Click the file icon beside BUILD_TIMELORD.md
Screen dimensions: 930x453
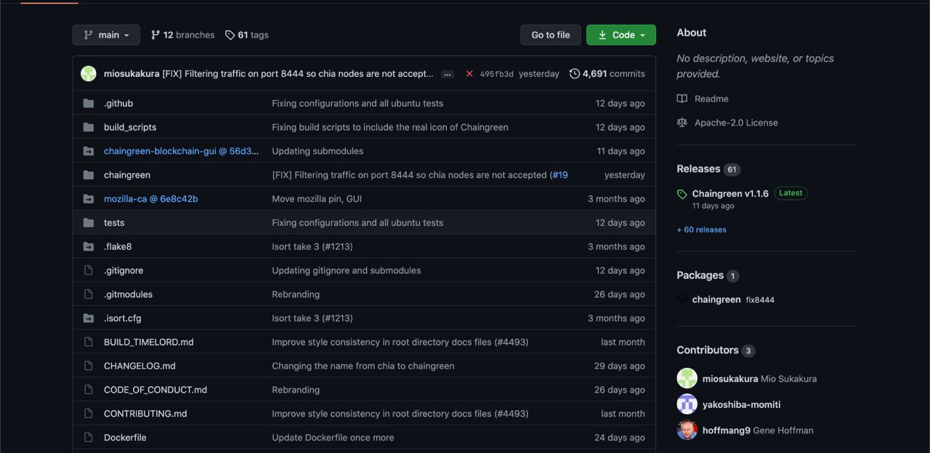coord(89,342)
